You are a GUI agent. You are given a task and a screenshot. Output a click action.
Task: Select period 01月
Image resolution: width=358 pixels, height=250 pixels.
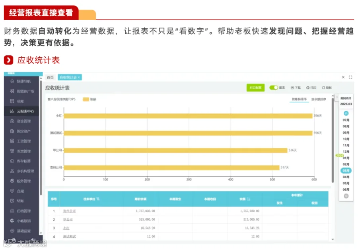[x=346, y=158]
